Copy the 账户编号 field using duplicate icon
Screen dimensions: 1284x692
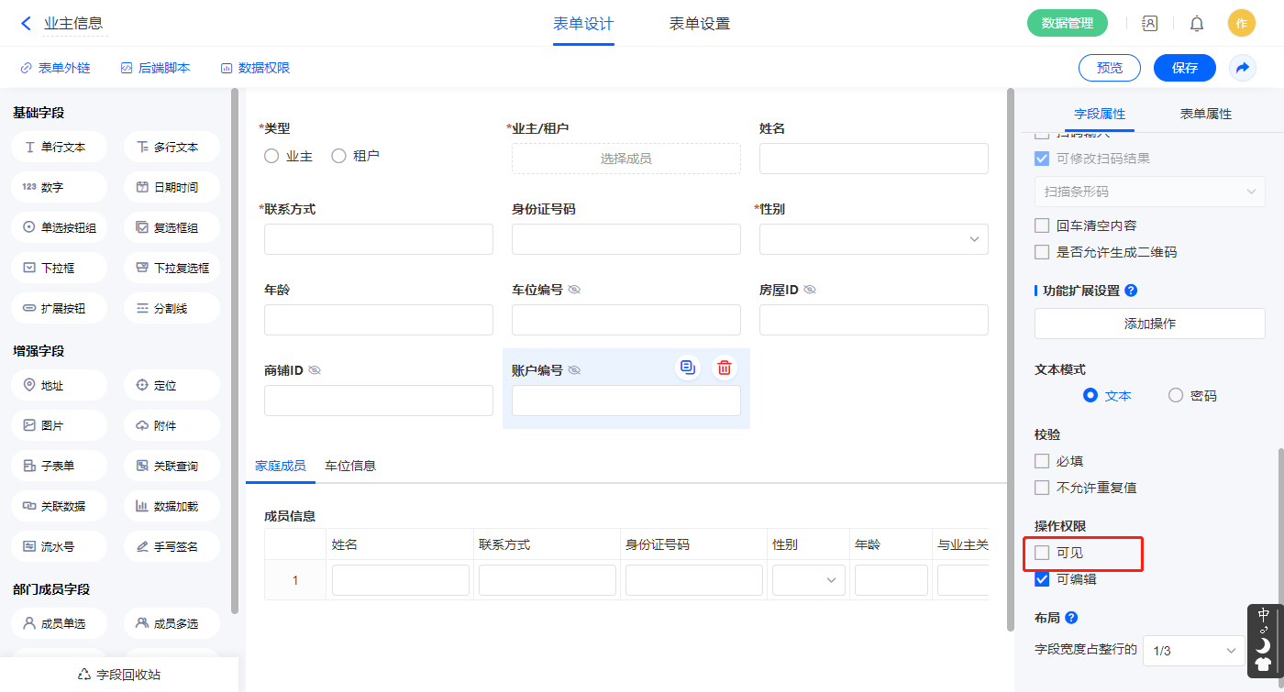tap(688, 368)
